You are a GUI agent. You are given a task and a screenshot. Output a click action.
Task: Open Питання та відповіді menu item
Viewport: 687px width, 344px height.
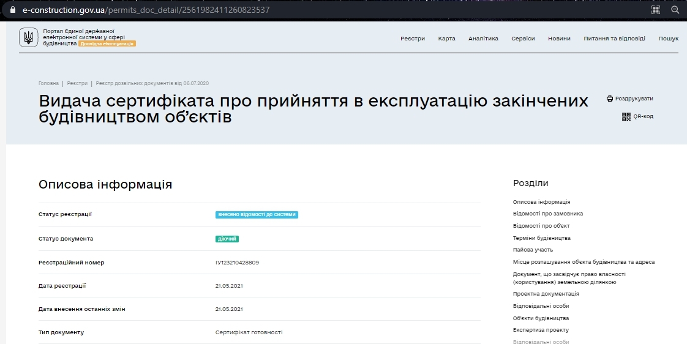click(x=614, y=39)
